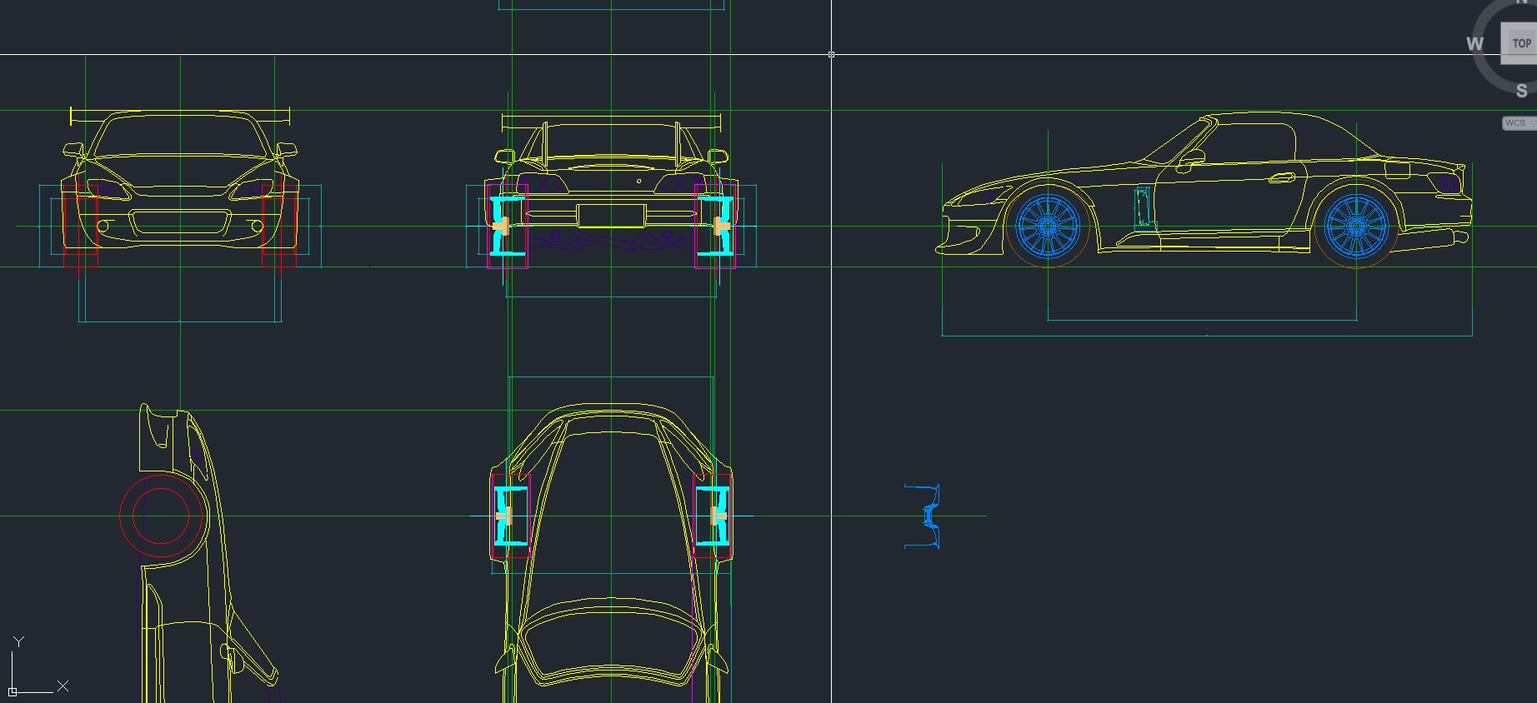The height and width of the screenshot is (703, 1537).
Task: Select the orange hub on rear view left wheel
Action: [x=500, y=226]
